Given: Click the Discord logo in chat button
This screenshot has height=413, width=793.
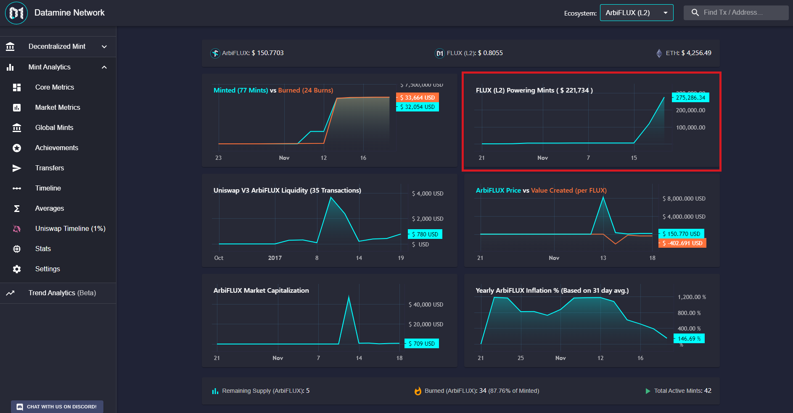Looking at the screenshot, I should 20,407.
